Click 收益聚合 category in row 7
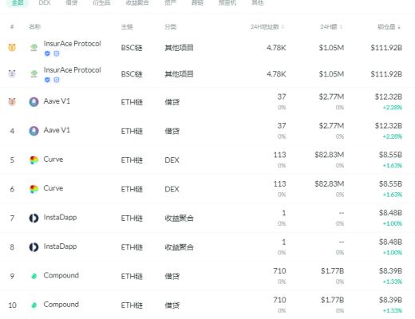 pyautogui.click(x=179, y=219)
